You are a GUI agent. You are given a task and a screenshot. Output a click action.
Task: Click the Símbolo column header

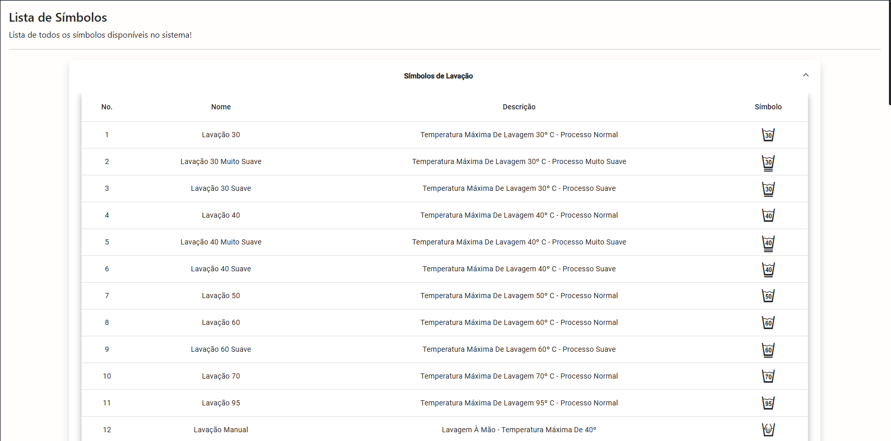click(x=768, y=107)
